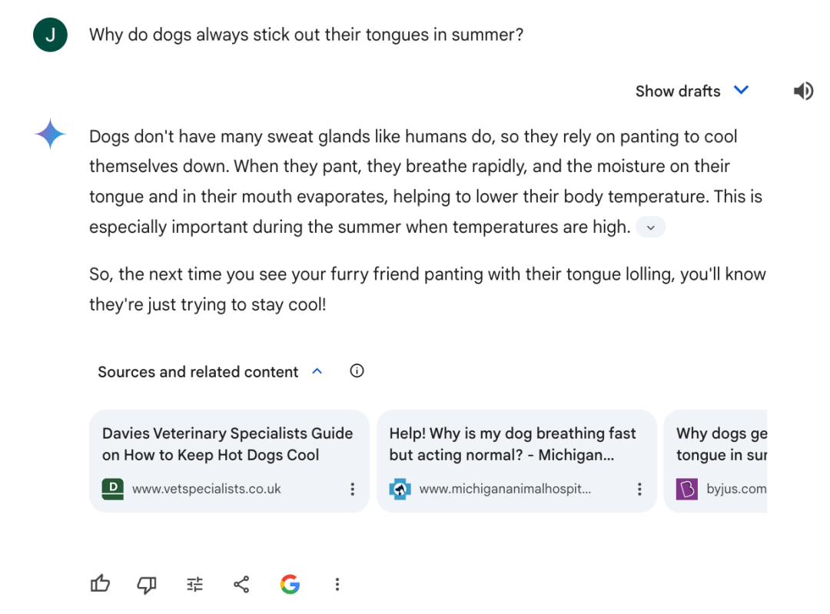Open options for Michigan animal hospital card

pyautogui.click(x=639, y=489)
